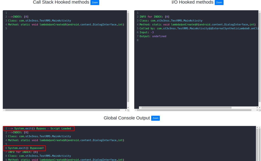
Task: Click Zoom button for Call Stack Hooked methods
Action: [95, 3]
